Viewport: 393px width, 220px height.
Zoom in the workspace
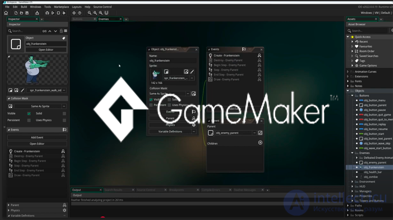(101, 13)
